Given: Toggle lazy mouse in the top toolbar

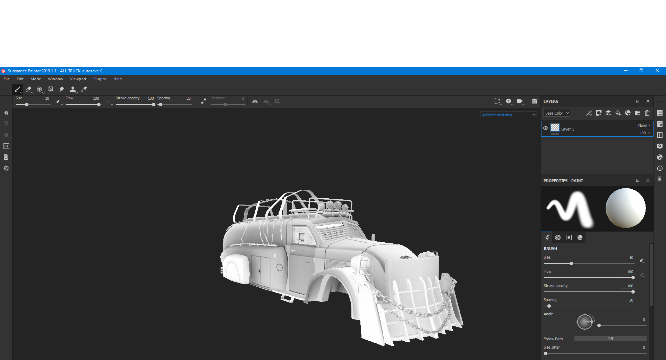Looking at the screenshot, I should (x=204, y=101).
